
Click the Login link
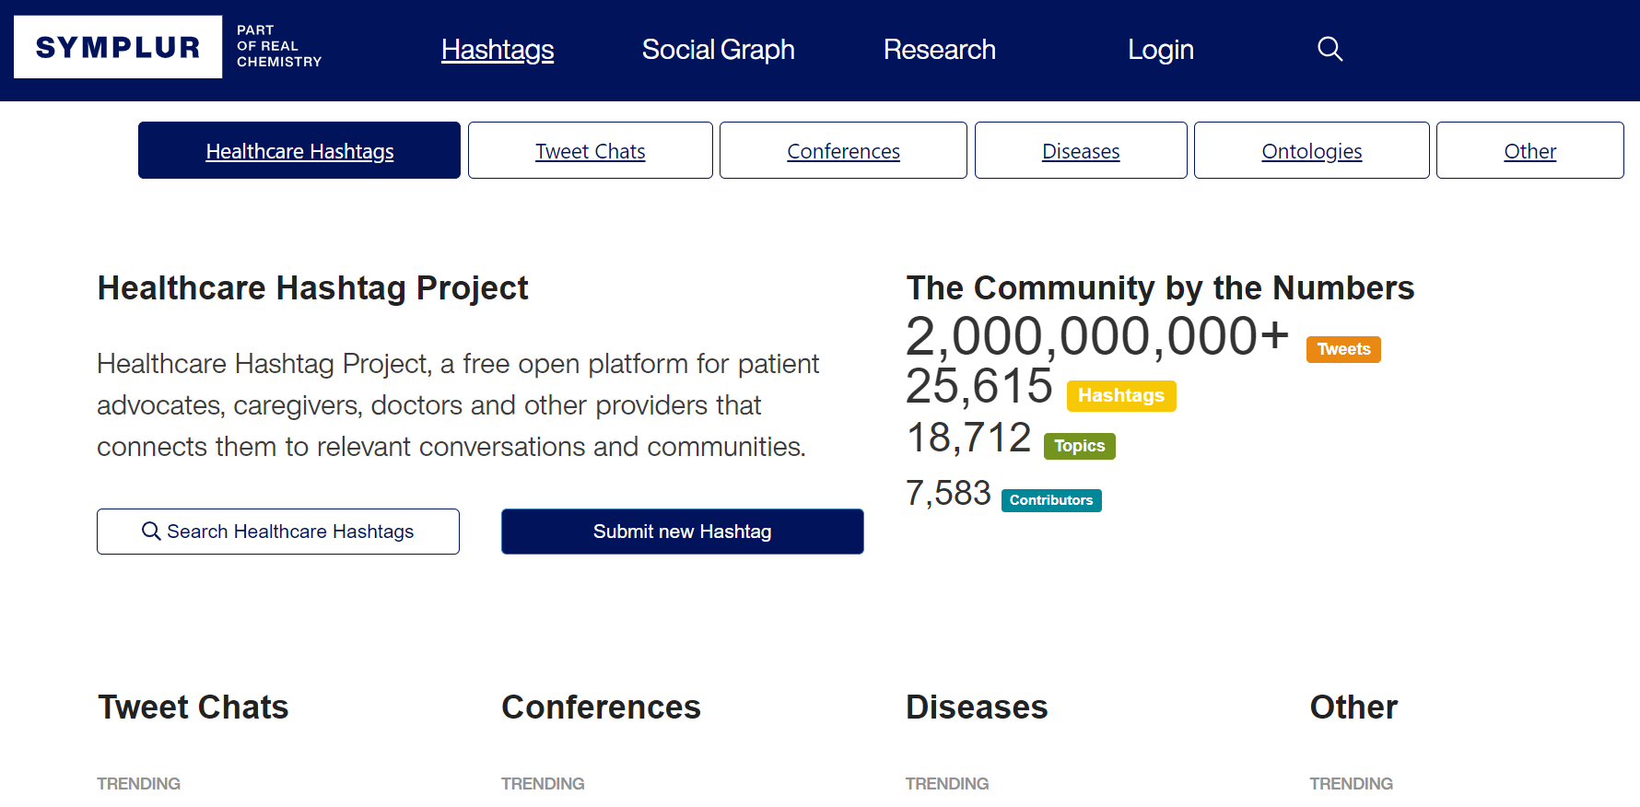click(x=1160, y=50)
